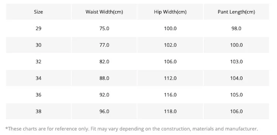
Task: Click the 96.0 waist width value
Action: [x=104, y=111]
